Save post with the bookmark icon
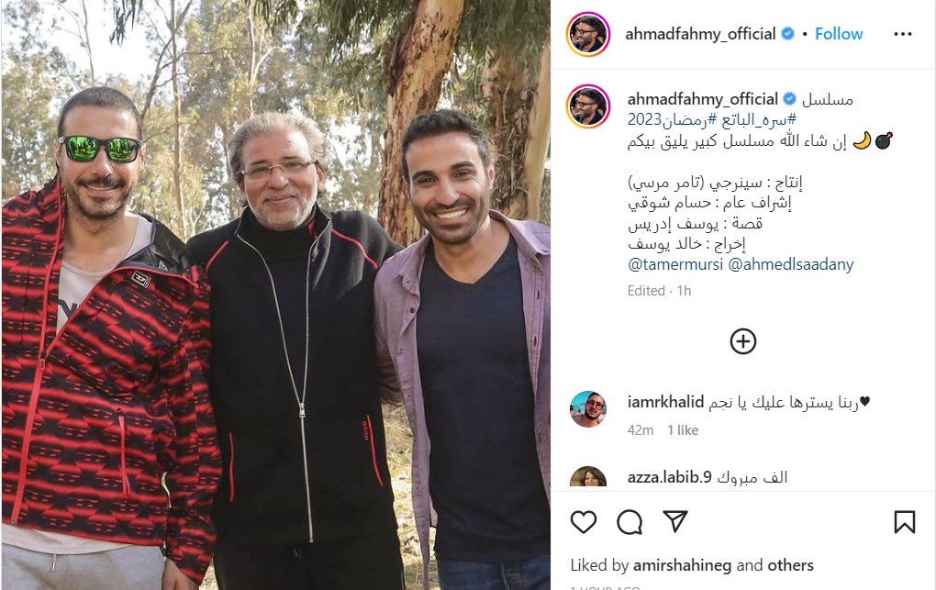The image size is (936, 590). click(x=905, y=522)
